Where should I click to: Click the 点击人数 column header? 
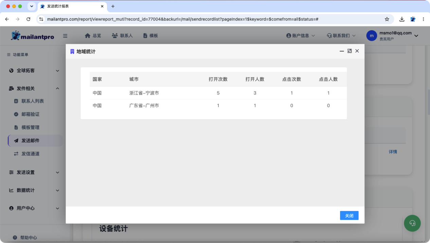[328, 79]
